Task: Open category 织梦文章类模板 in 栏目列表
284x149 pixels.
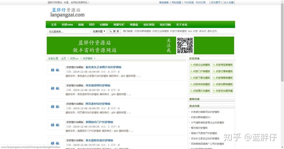Action: [x=223, y=71]
